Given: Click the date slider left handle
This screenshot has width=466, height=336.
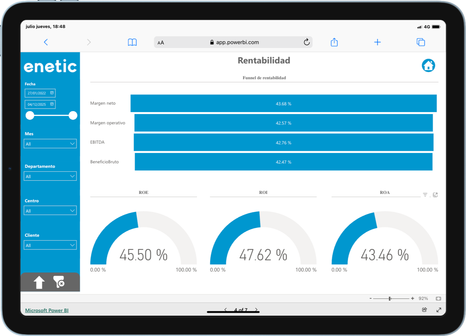Looking at the screenshot, I should click(30, 115).
